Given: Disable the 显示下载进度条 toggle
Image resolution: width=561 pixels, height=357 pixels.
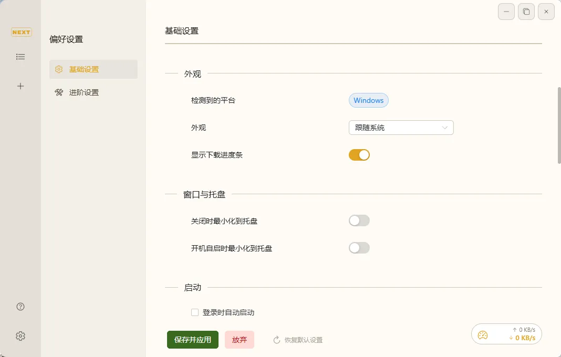Looking at the screenshot, I should [x=359, y=155].
